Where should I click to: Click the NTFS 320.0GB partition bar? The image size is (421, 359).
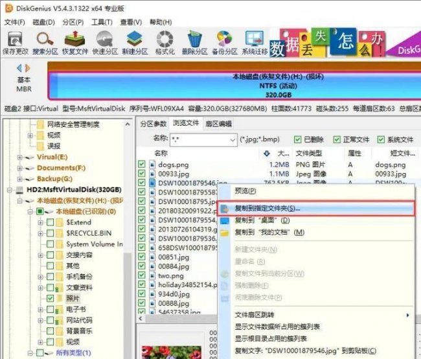tap(234, 86)
